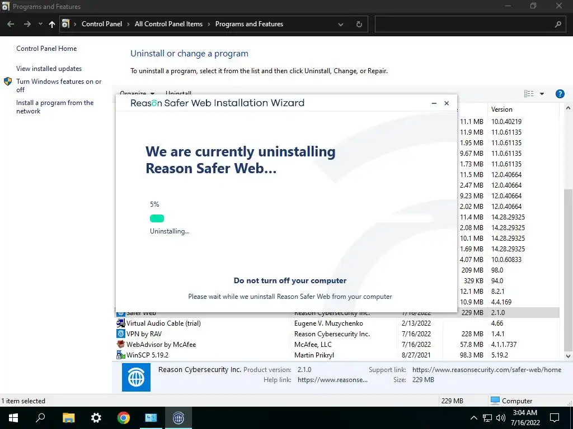Open the Windows Start menu

pyautogui.click(x=13, y=418)
